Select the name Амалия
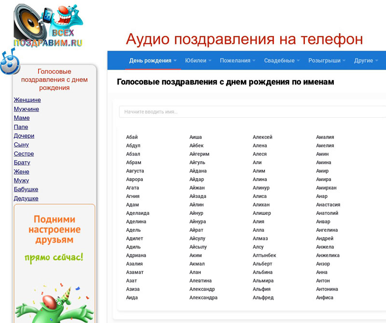This screenshot has height=323, width=386. tap(325, 137)
